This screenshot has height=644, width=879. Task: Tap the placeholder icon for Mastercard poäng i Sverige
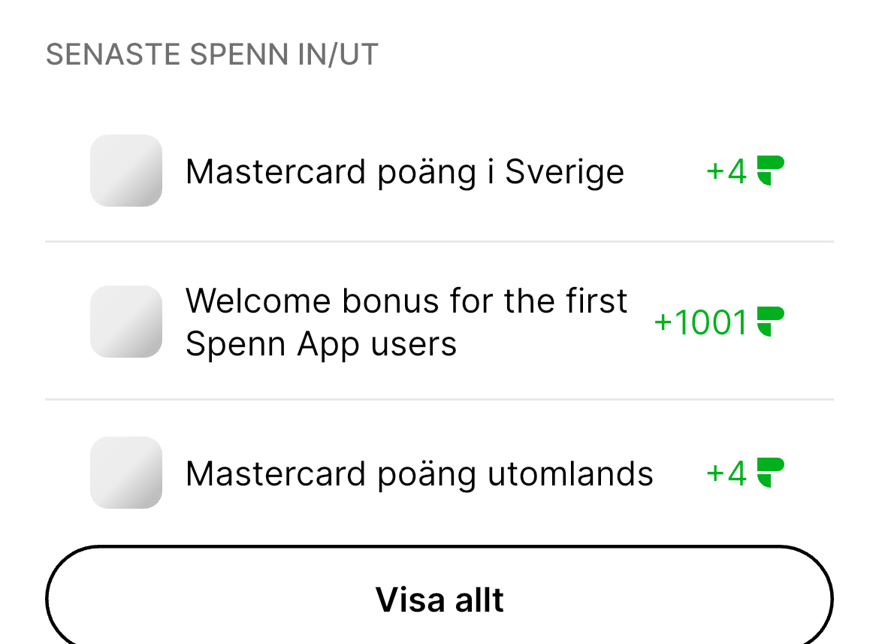pyautogui.click(x=126, y=171)
